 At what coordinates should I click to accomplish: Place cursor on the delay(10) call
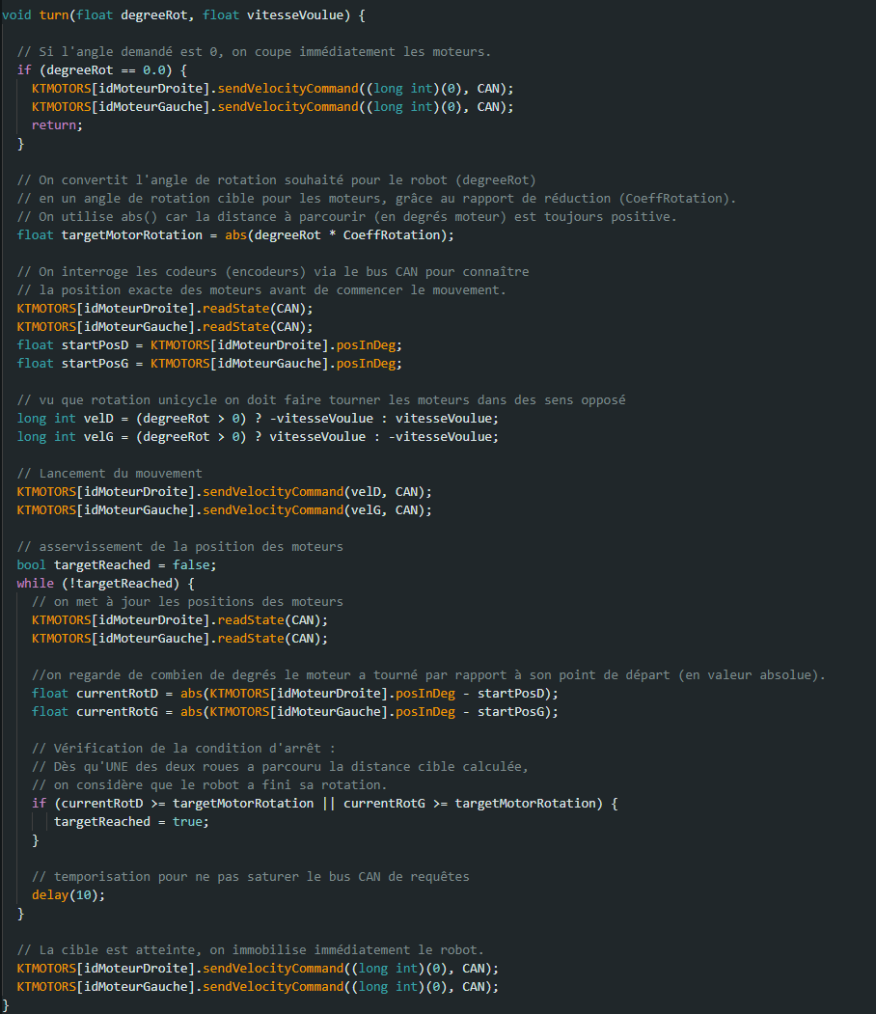(68, 895)
